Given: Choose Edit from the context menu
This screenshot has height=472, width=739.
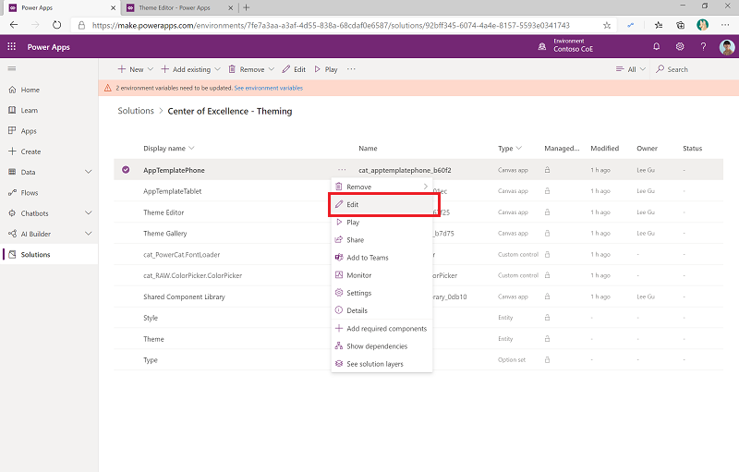Looking at the screenshot, I should (352, 204).
